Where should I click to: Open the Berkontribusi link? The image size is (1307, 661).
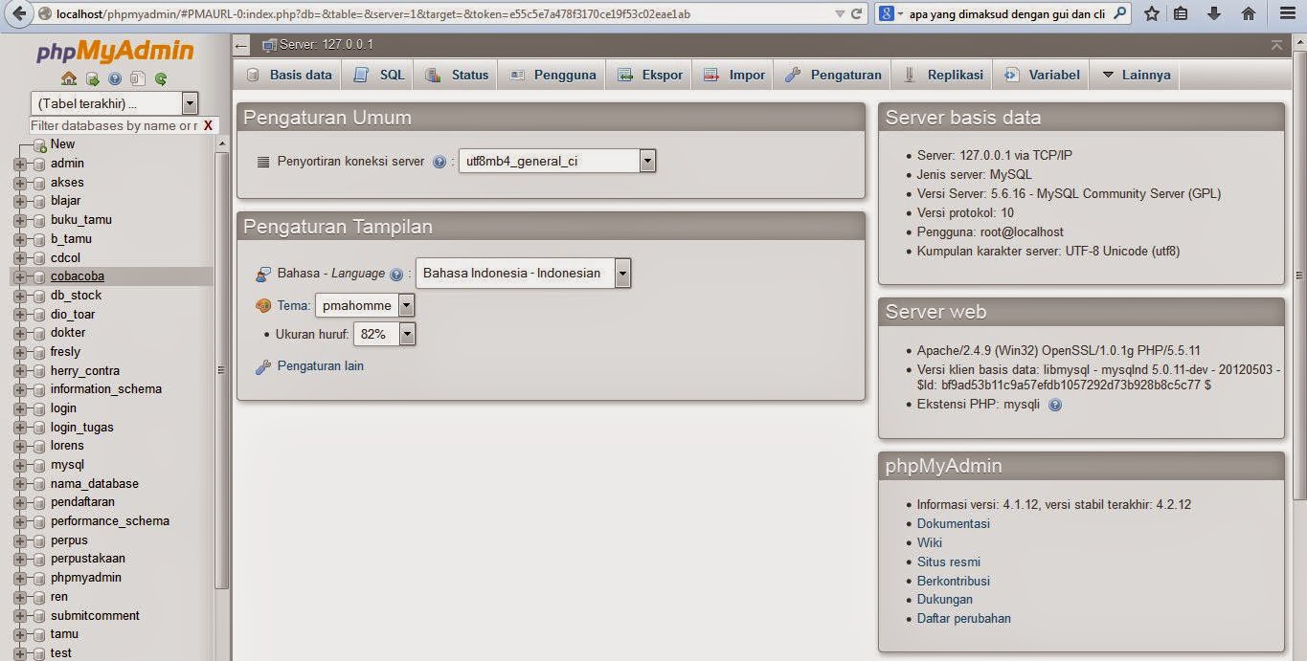click(954, 581)
